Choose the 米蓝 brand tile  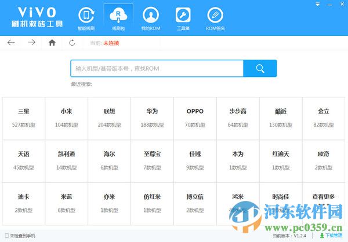[66, 204]
